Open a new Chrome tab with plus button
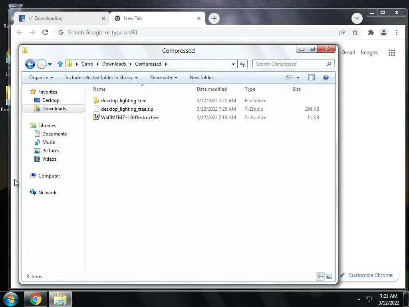The height and width of the screenshot is (307, 409). tap(214, 18)
